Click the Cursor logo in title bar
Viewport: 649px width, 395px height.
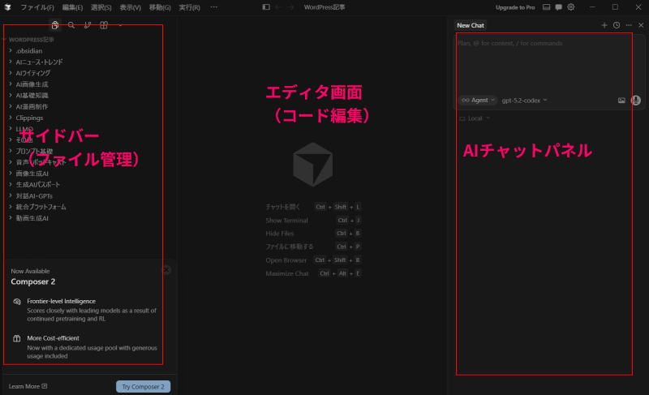[7, 7]
